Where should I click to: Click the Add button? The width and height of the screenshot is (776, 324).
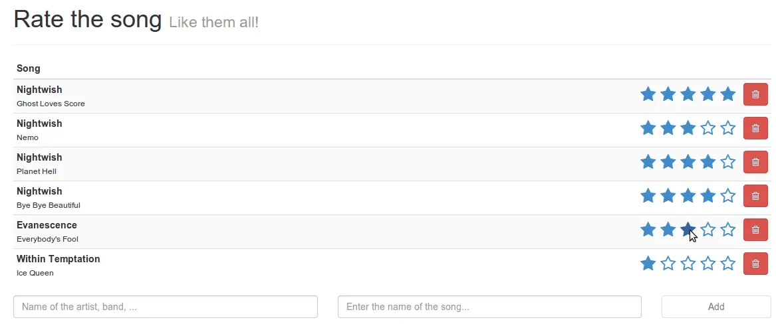coord(716,307)
